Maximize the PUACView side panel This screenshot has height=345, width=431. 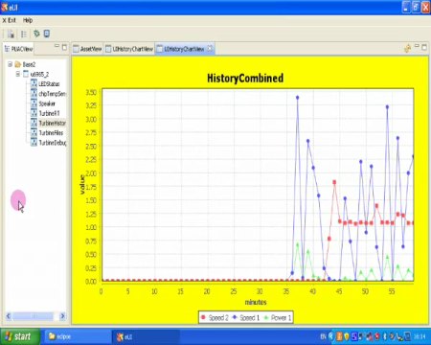[64, 47]
